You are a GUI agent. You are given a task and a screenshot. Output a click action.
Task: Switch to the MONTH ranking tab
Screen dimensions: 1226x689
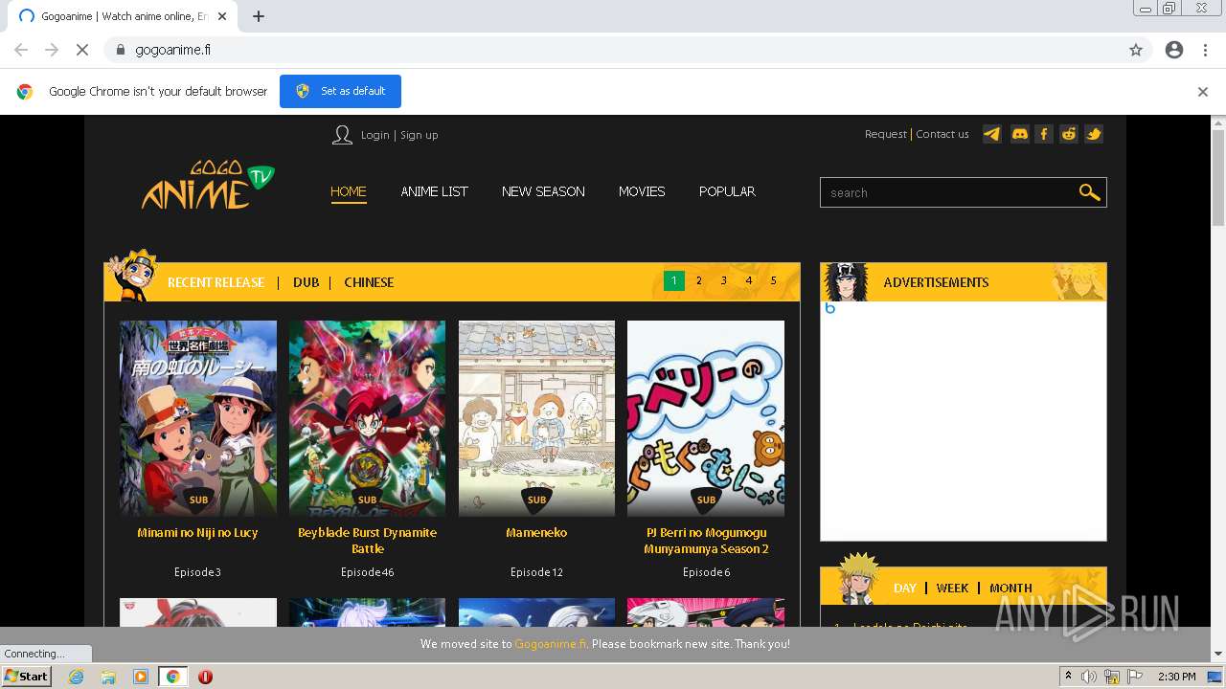[1010, 589]
